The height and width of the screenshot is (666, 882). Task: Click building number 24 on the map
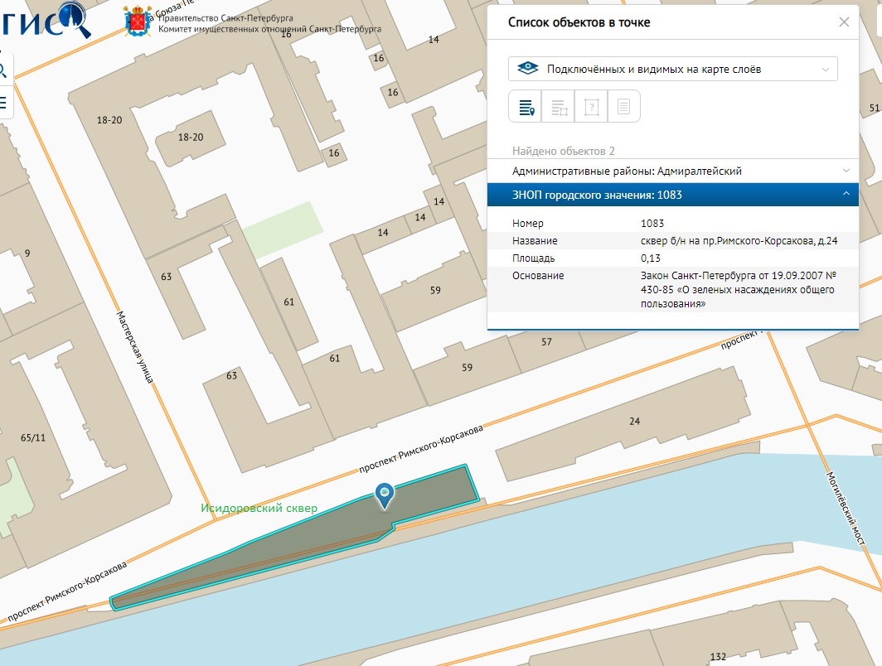click(634, 421)
